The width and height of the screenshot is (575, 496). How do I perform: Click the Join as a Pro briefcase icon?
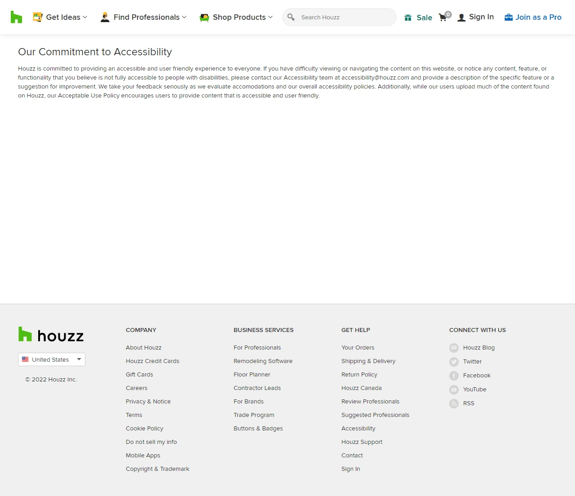(x=508, y=17)
